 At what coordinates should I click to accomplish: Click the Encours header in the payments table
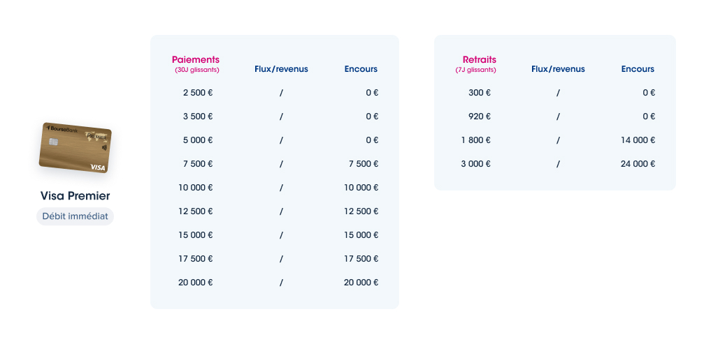pos(361,69)
